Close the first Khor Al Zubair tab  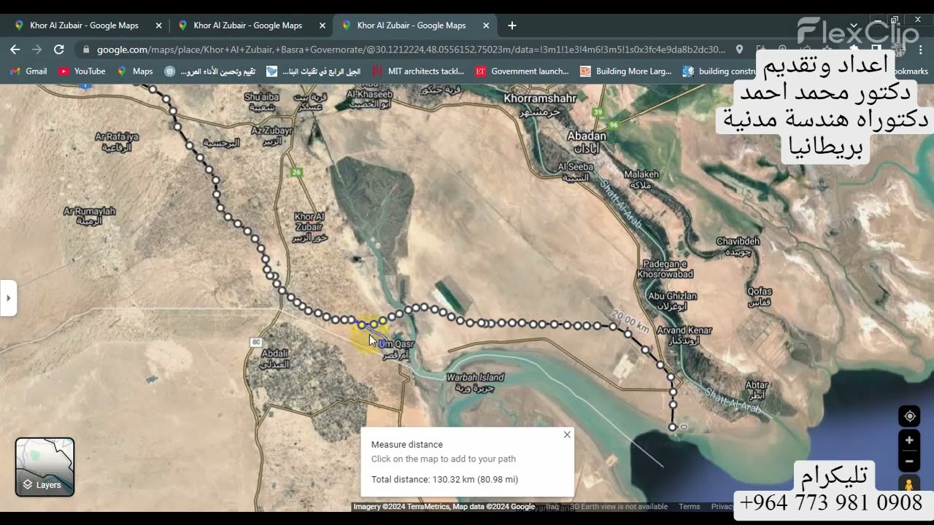click(x=158, y=26)
